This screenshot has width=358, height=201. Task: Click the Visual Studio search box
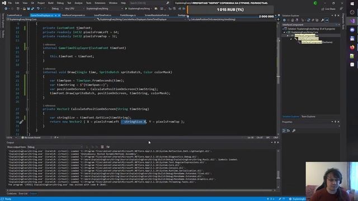(149, 3)
